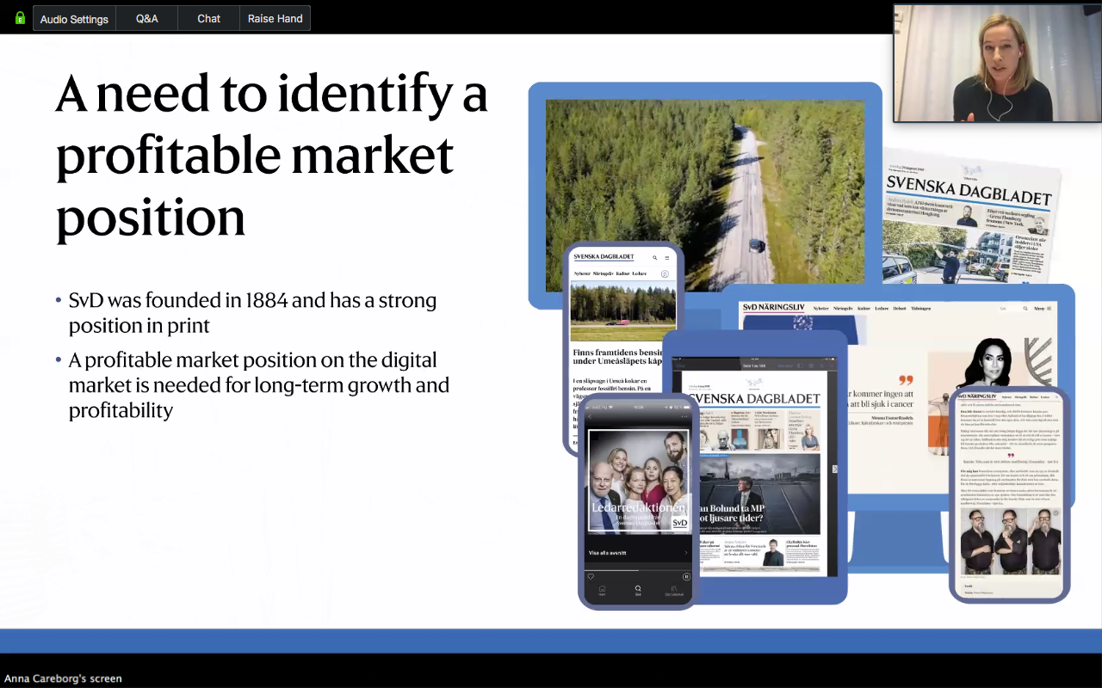Click the next-page arrow on the tablet's right edge
This screenshot has height=688, width=1102.
click(833, 469)
